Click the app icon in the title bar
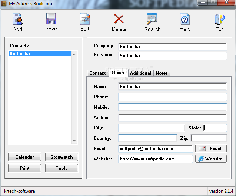The height and width of the screenshot is (196, 236). coord(4,3)
